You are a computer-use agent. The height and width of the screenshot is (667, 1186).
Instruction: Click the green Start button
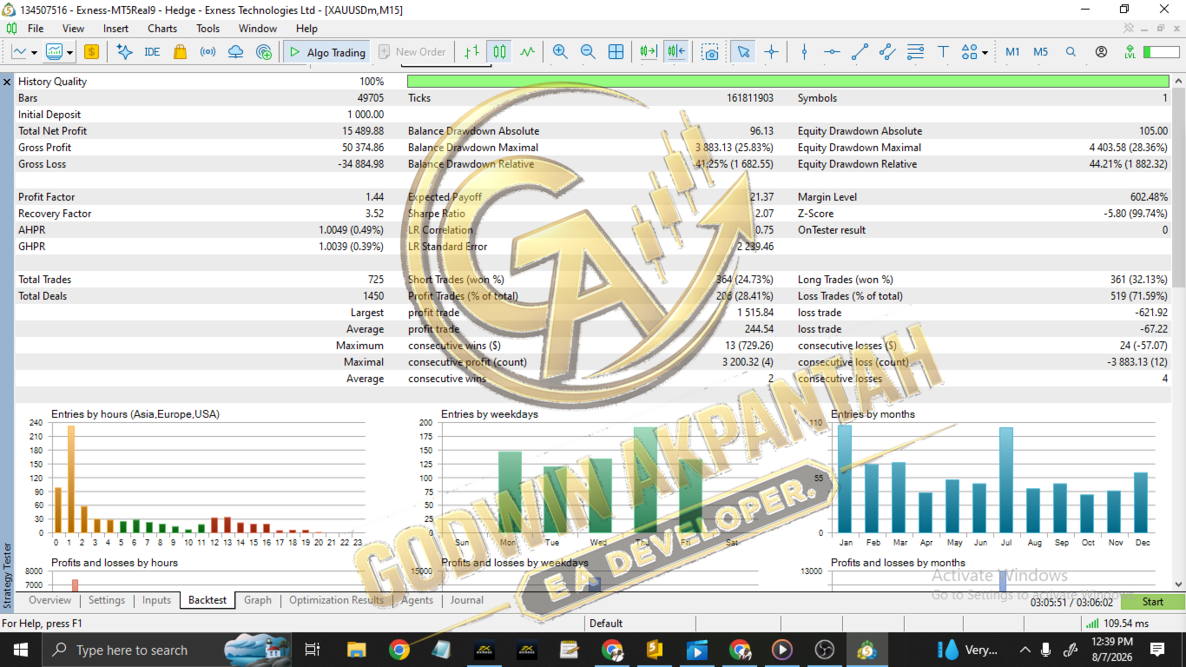pyautogui.click(x=1152, y=602)
